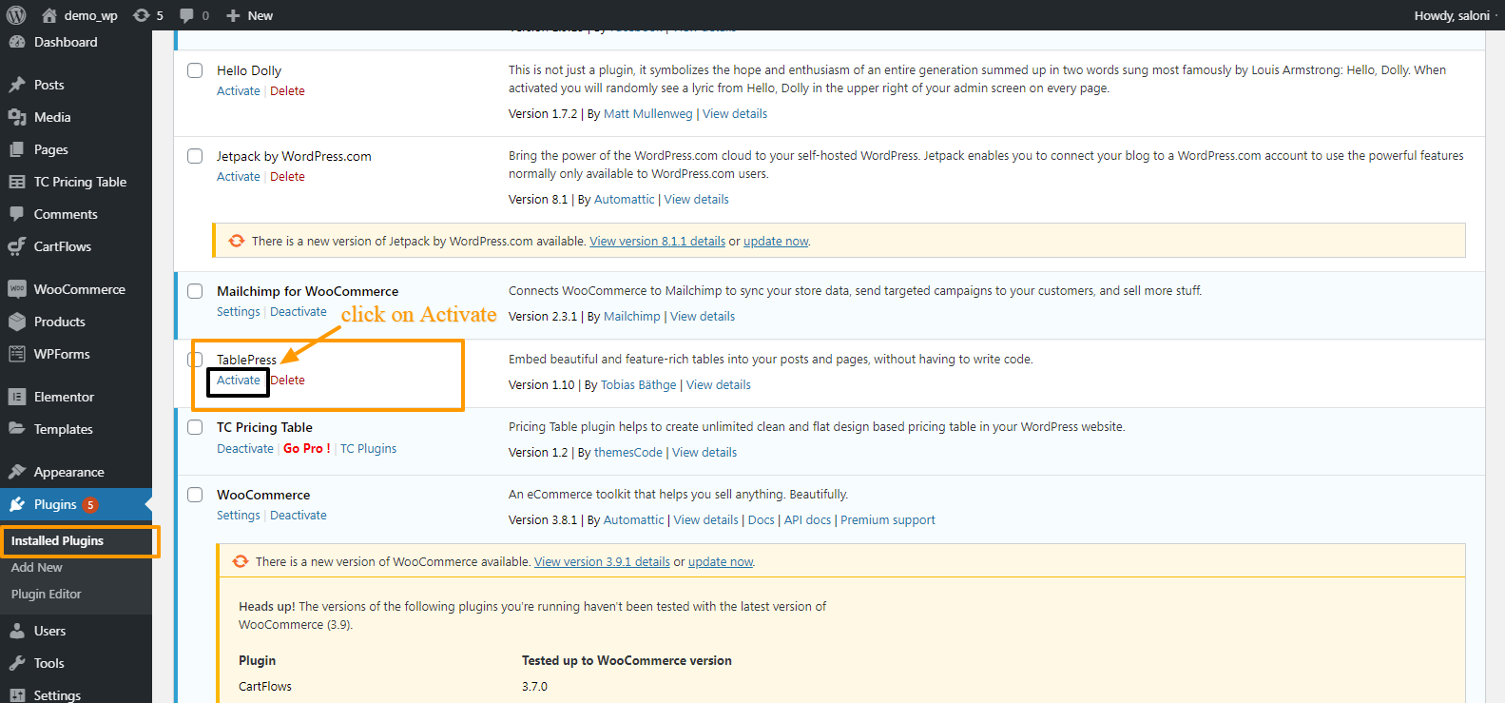Open WooCommerce plugin Settings link

coord(238,516)
